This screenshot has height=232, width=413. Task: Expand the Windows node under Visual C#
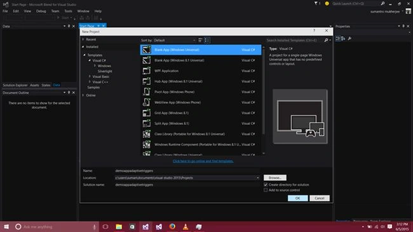click(95, 66)
